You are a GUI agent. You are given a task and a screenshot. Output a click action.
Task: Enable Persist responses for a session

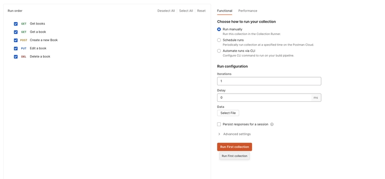(x=219, y=124)
